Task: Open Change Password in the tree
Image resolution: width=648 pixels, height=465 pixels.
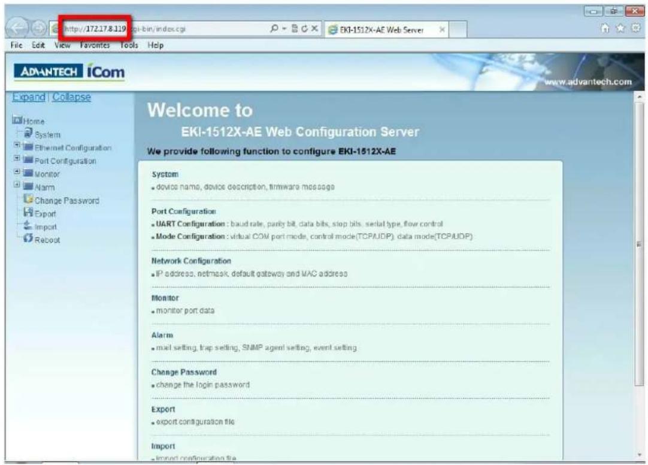Action: click(67, 201)
